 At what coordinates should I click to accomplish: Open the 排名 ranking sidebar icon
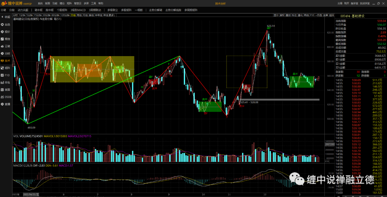tap(6, 82)
